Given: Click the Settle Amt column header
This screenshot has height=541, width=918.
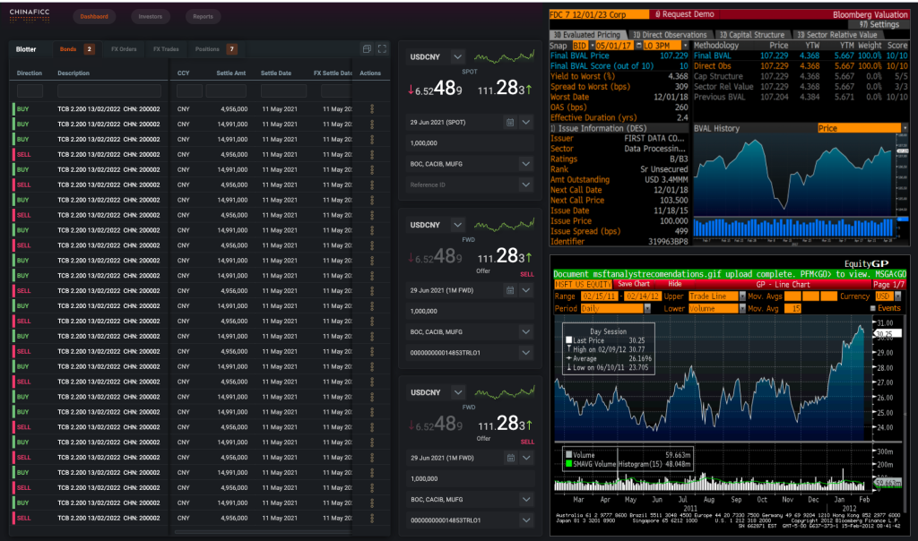Looking at the screenshot, I should 230,73.
